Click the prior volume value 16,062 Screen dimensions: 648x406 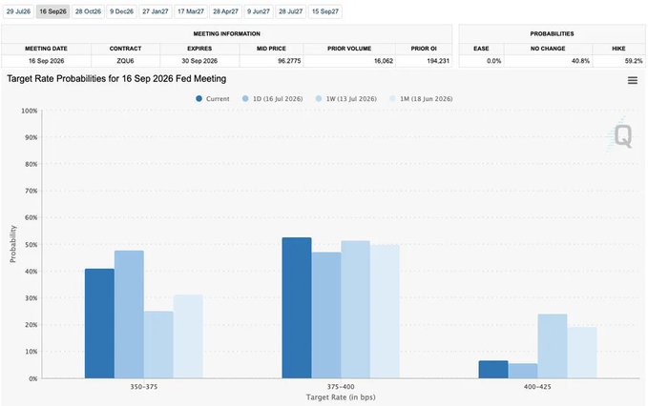click(384, 61)
